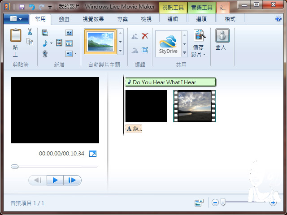
Task: Expand the sharing gallery list
Action: click(x=184, y=52)
